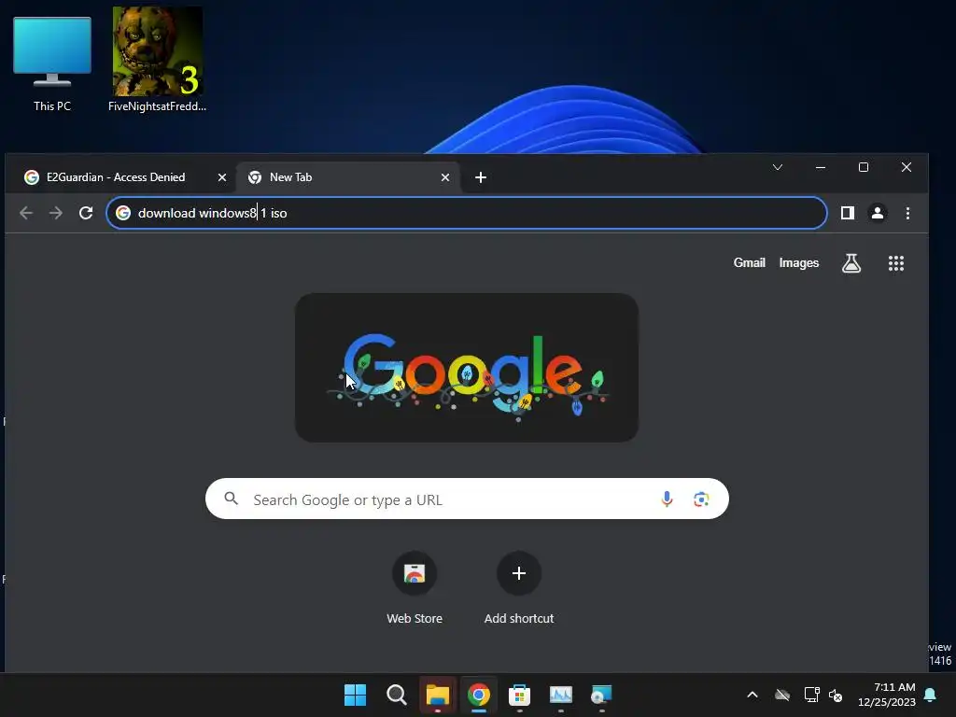Click the Chrome taskbar icon

pos(479,695)
